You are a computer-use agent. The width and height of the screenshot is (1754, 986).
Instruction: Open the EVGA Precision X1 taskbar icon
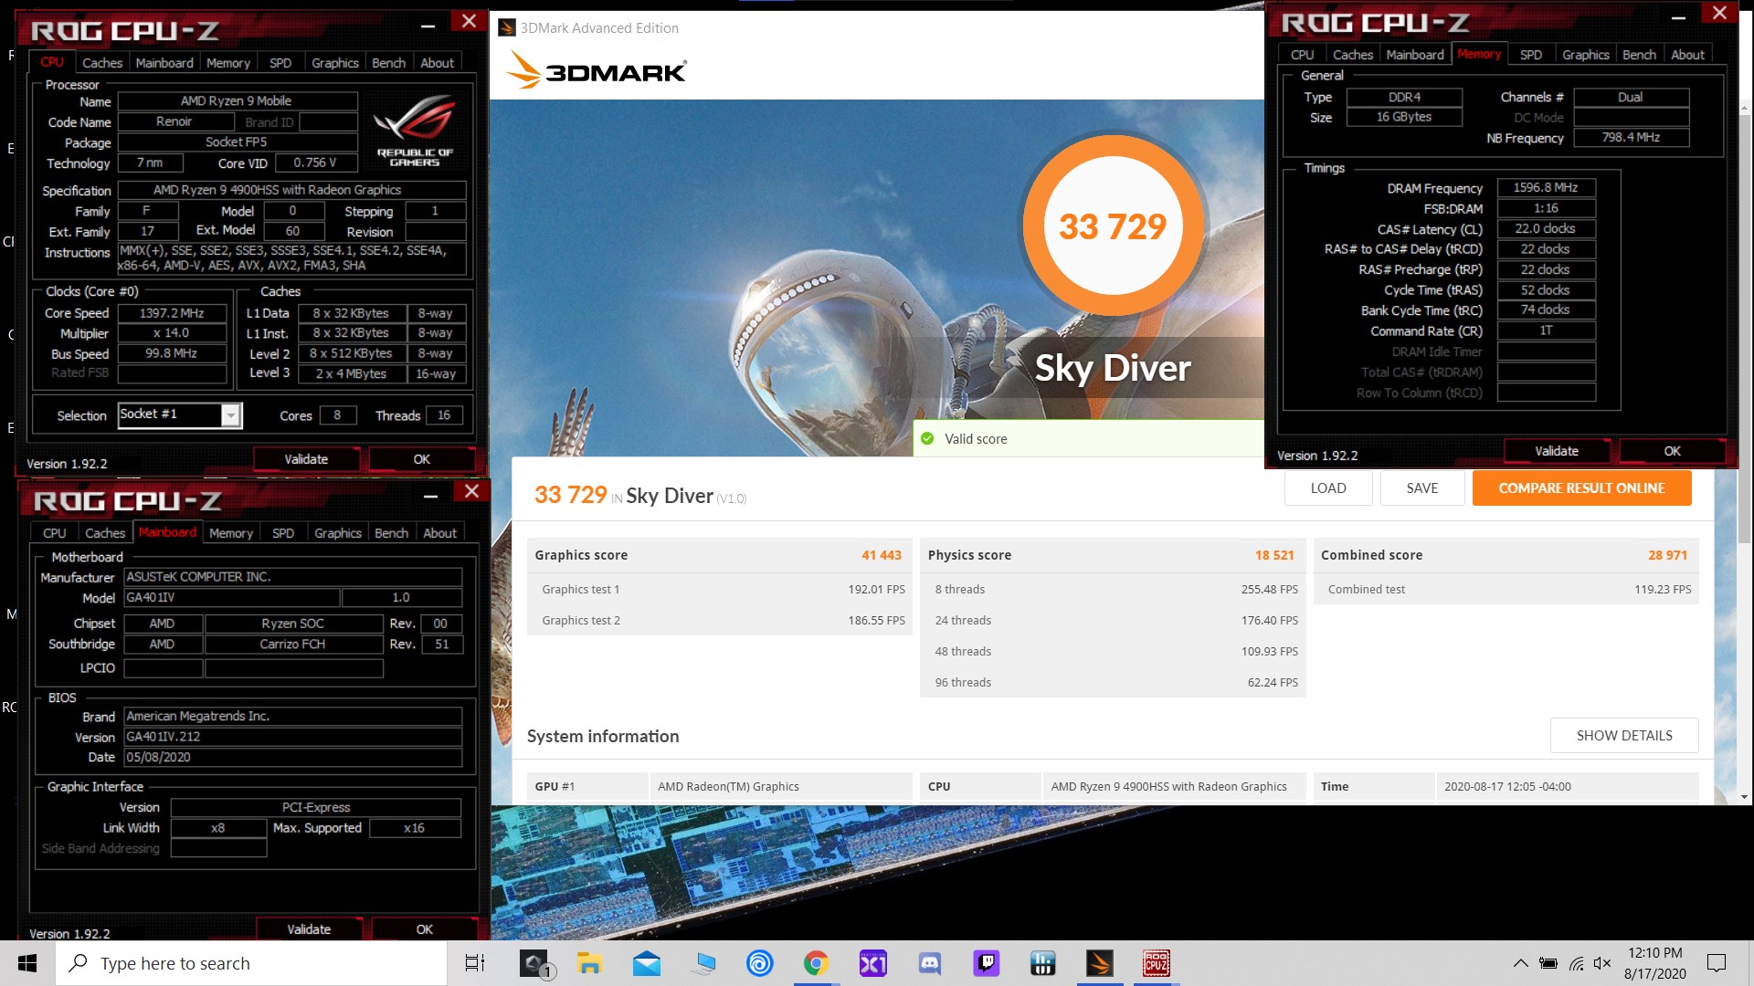[x=873, y=963]
